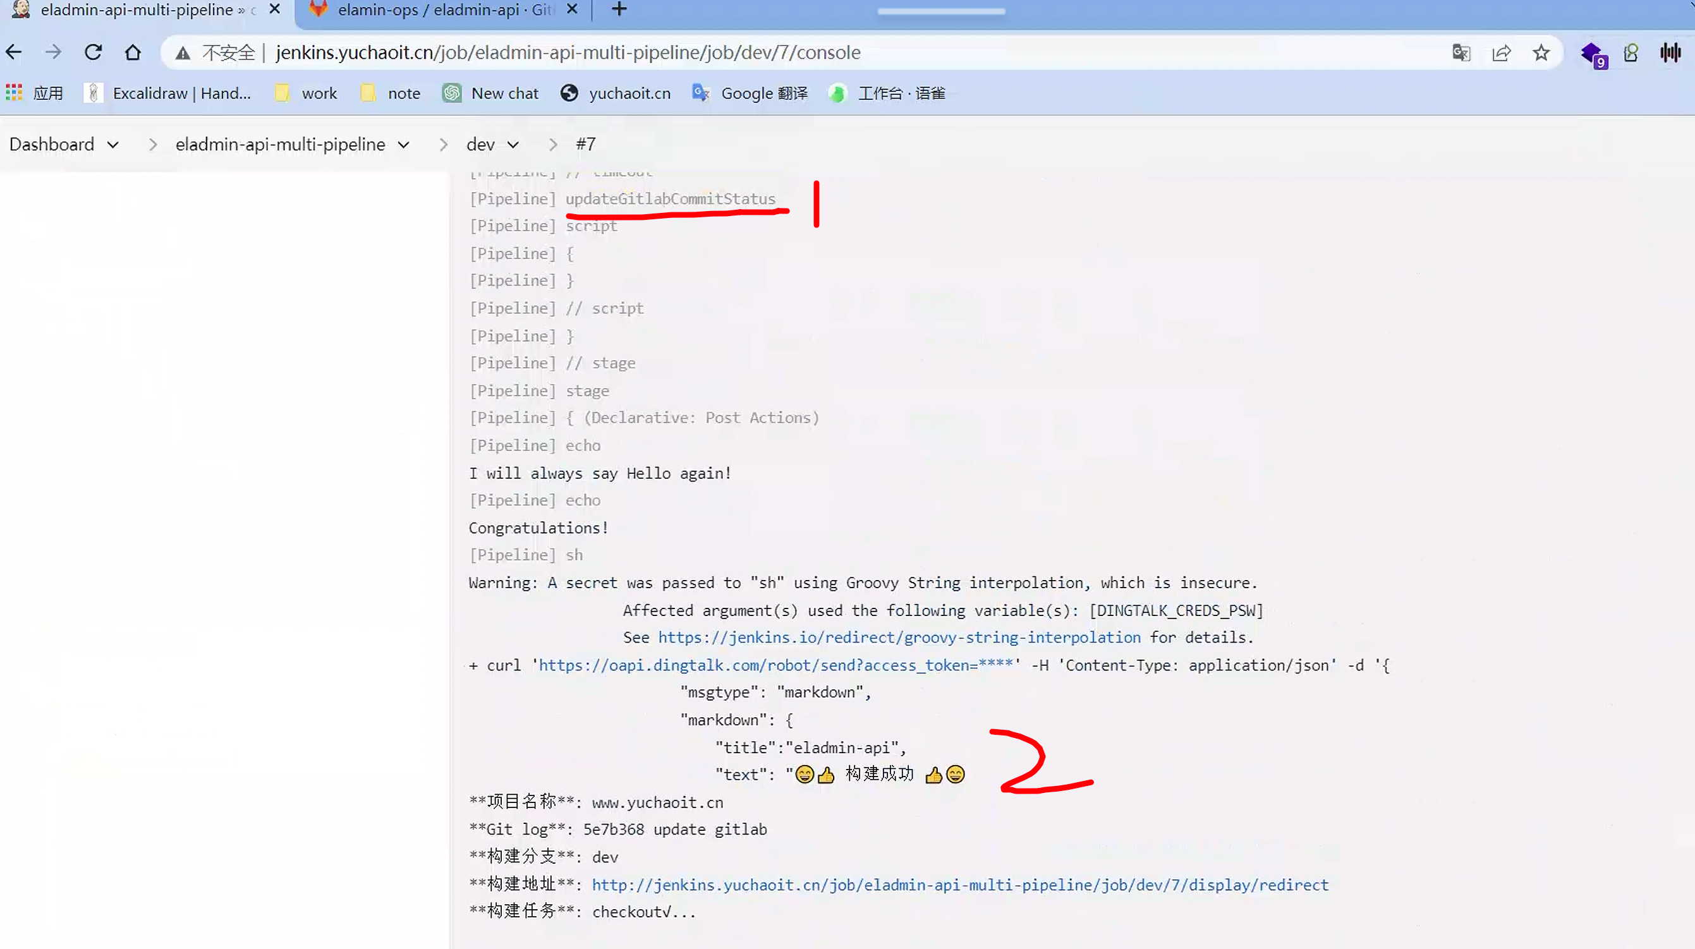Open the apps grid shortcut

(x=14, y=93)
